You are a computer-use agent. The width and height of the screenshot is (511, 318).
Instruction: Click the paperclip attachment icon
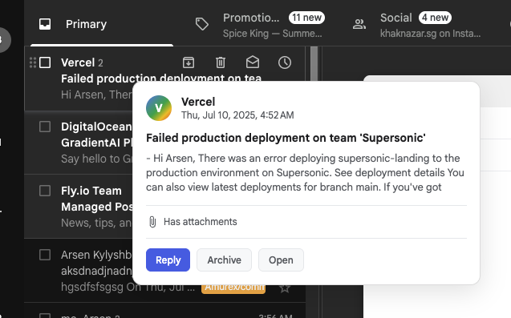pyautogui.click(x=152, y=222)
